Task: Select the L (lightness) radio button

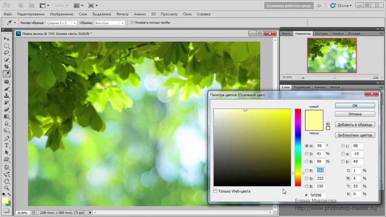Action: click(x=343, y=146)
